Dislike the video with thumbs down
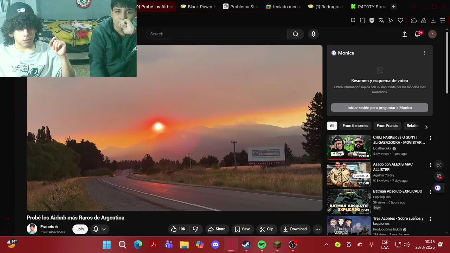Screen dimensions: 450x253 coord(195,229)
